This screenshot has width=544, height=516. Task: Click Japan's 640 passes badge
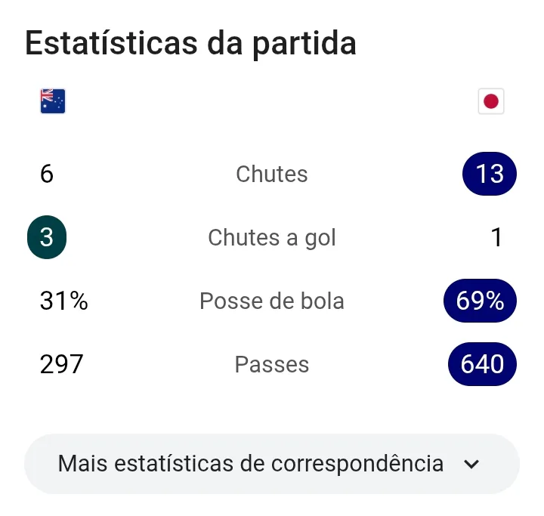[x=482, y=364]
